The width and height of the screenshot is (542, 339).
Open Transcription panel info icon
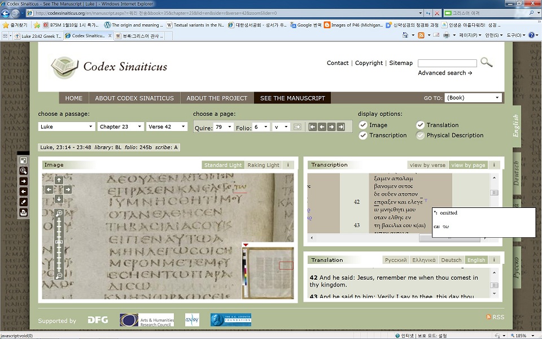(x=494, y=165)
